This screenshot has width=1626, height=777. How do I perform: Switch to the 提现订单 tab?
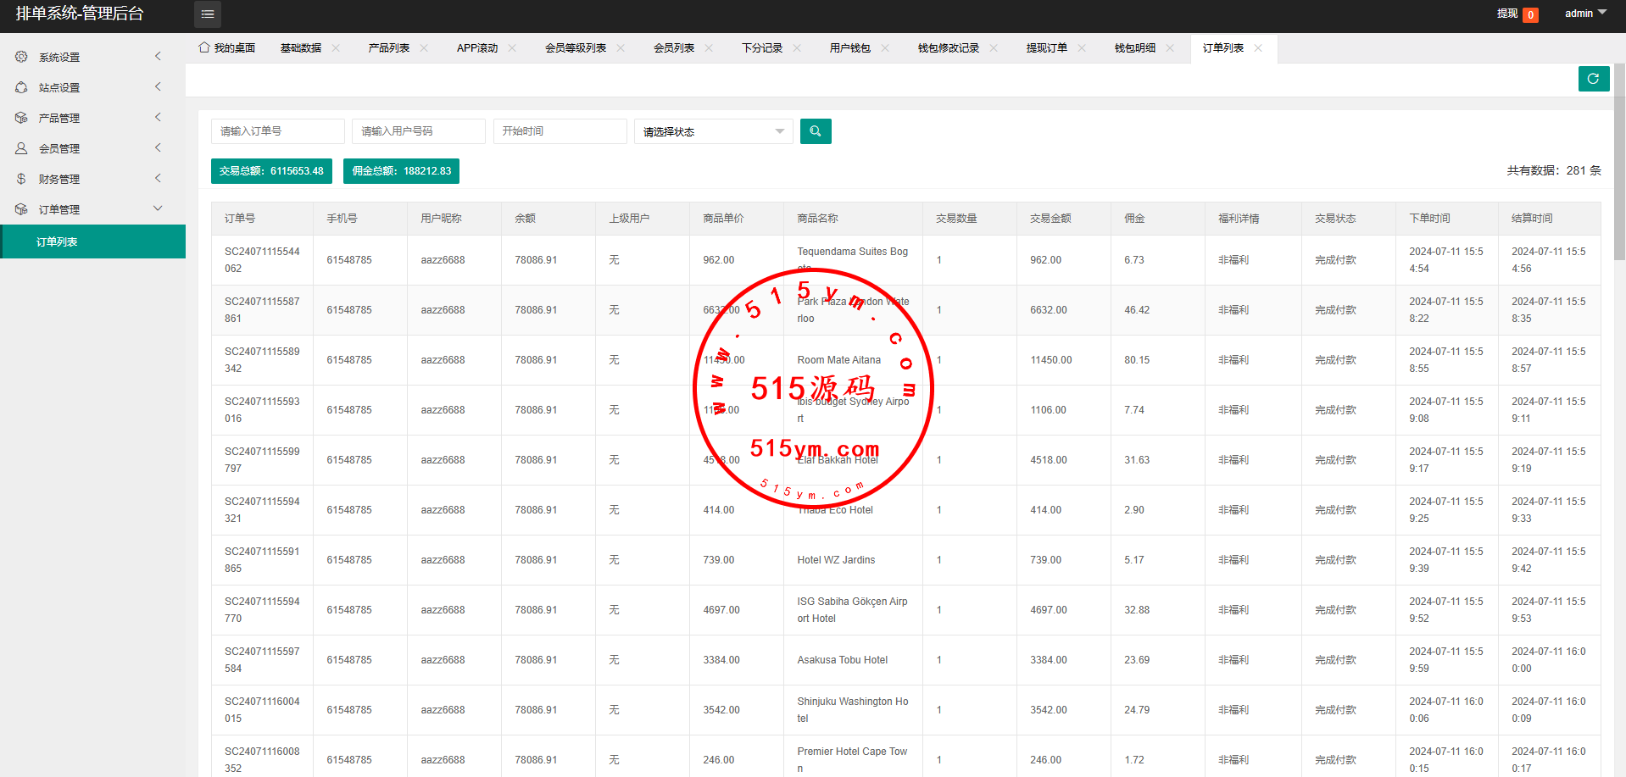pos(1046,48)
